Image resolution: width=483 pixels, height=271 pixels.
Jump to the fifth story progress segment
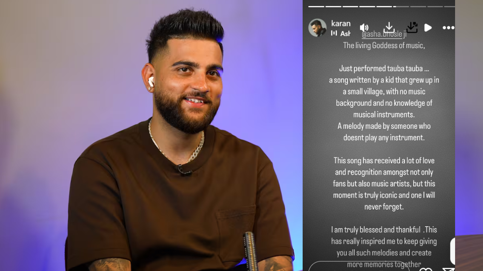pos(384,6)
